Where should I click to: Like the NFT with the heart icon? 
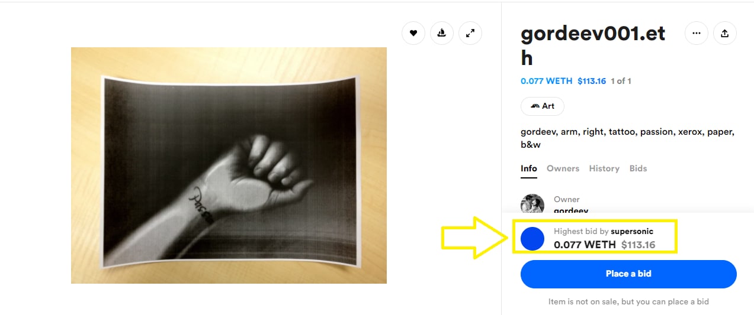click(x=413, y=33)
